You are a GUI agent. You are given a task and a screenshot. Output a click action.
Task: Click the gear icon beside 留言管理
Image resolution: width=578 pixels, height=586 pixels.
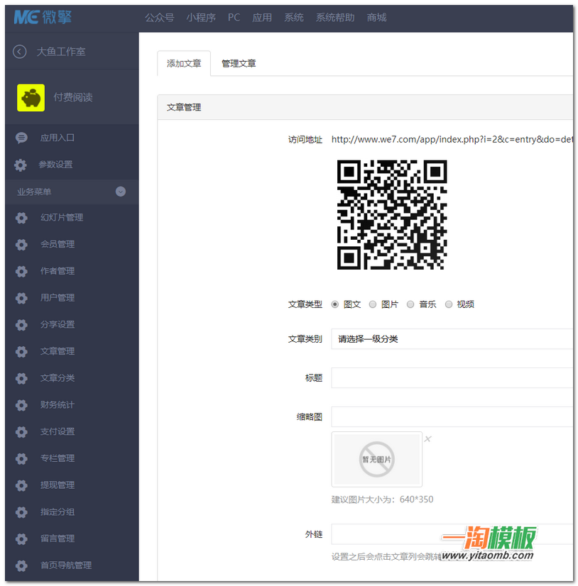click(21, 539)
